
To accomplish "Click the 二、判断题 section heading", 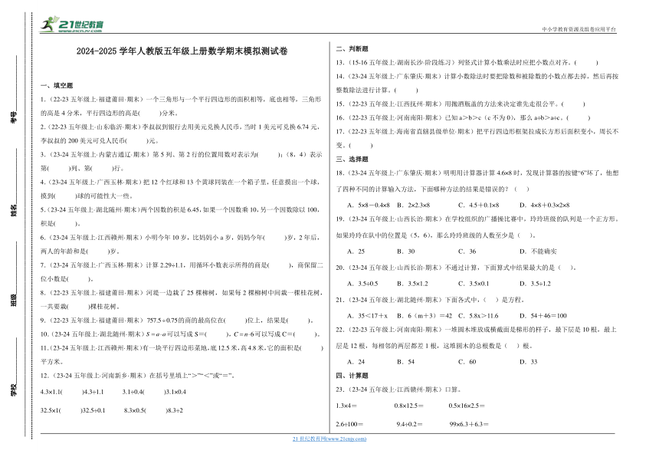I will point(352,49).
